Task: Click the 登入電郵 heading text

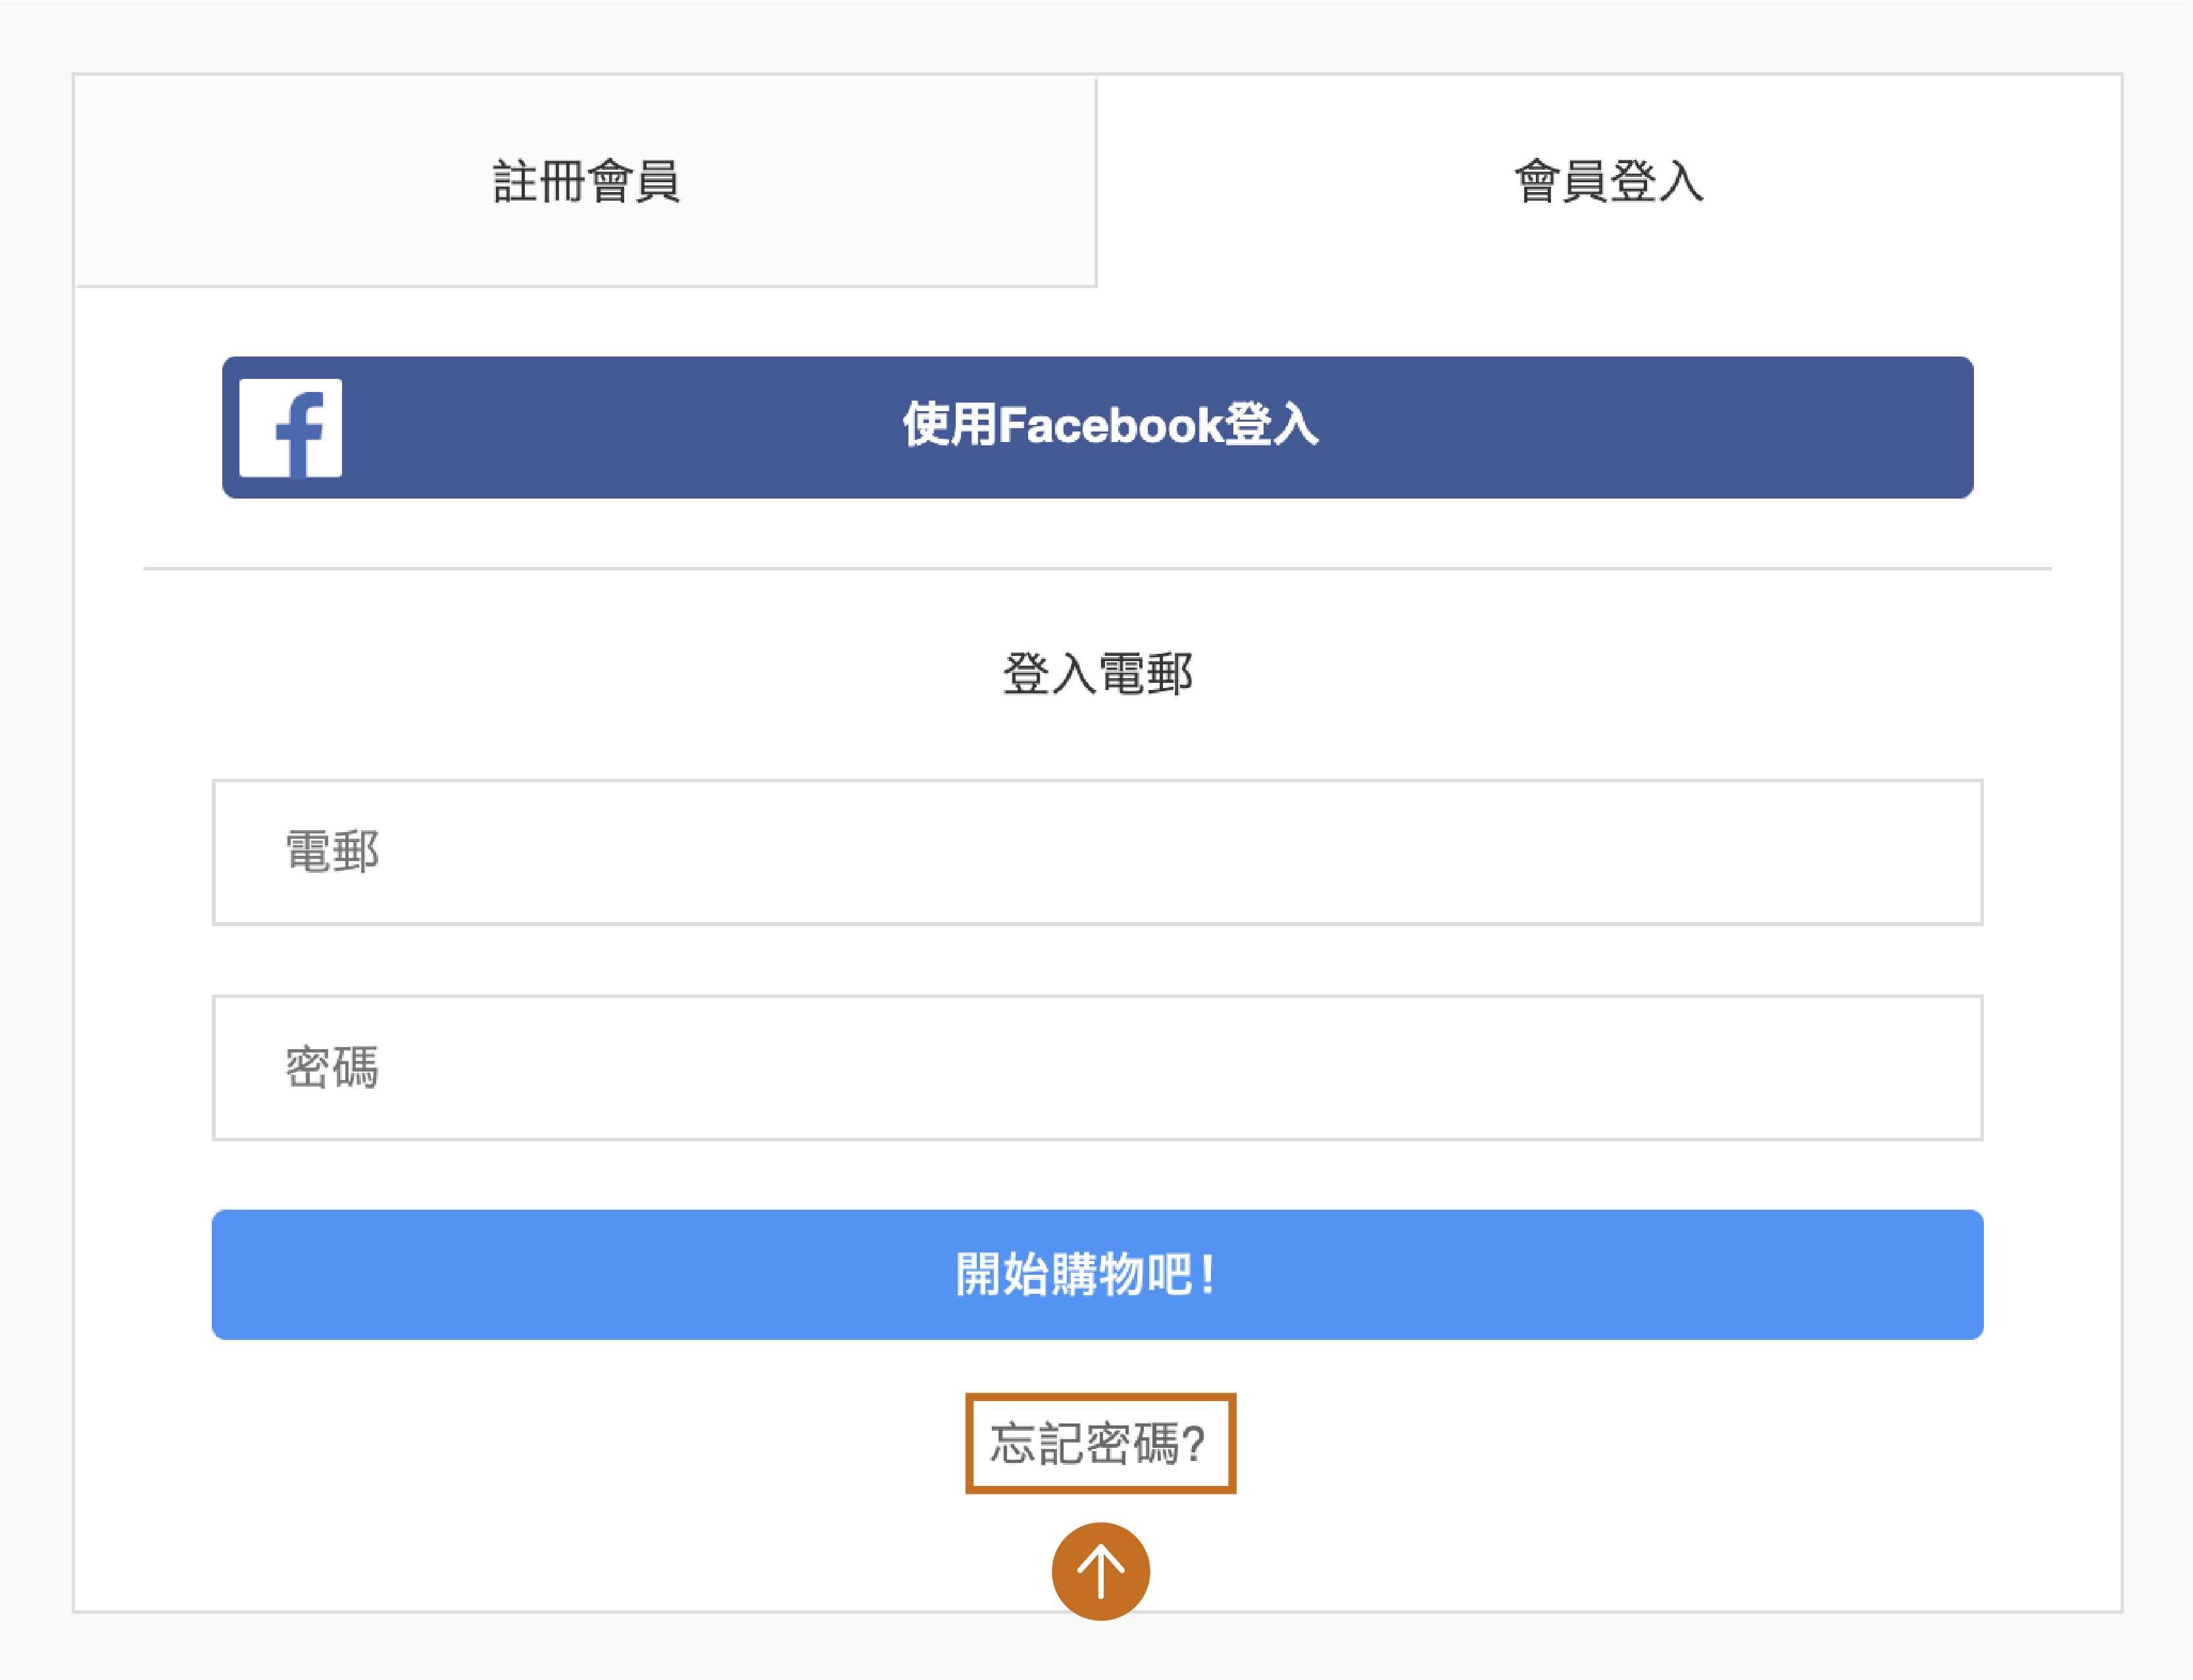Action: pos(1097,673)
